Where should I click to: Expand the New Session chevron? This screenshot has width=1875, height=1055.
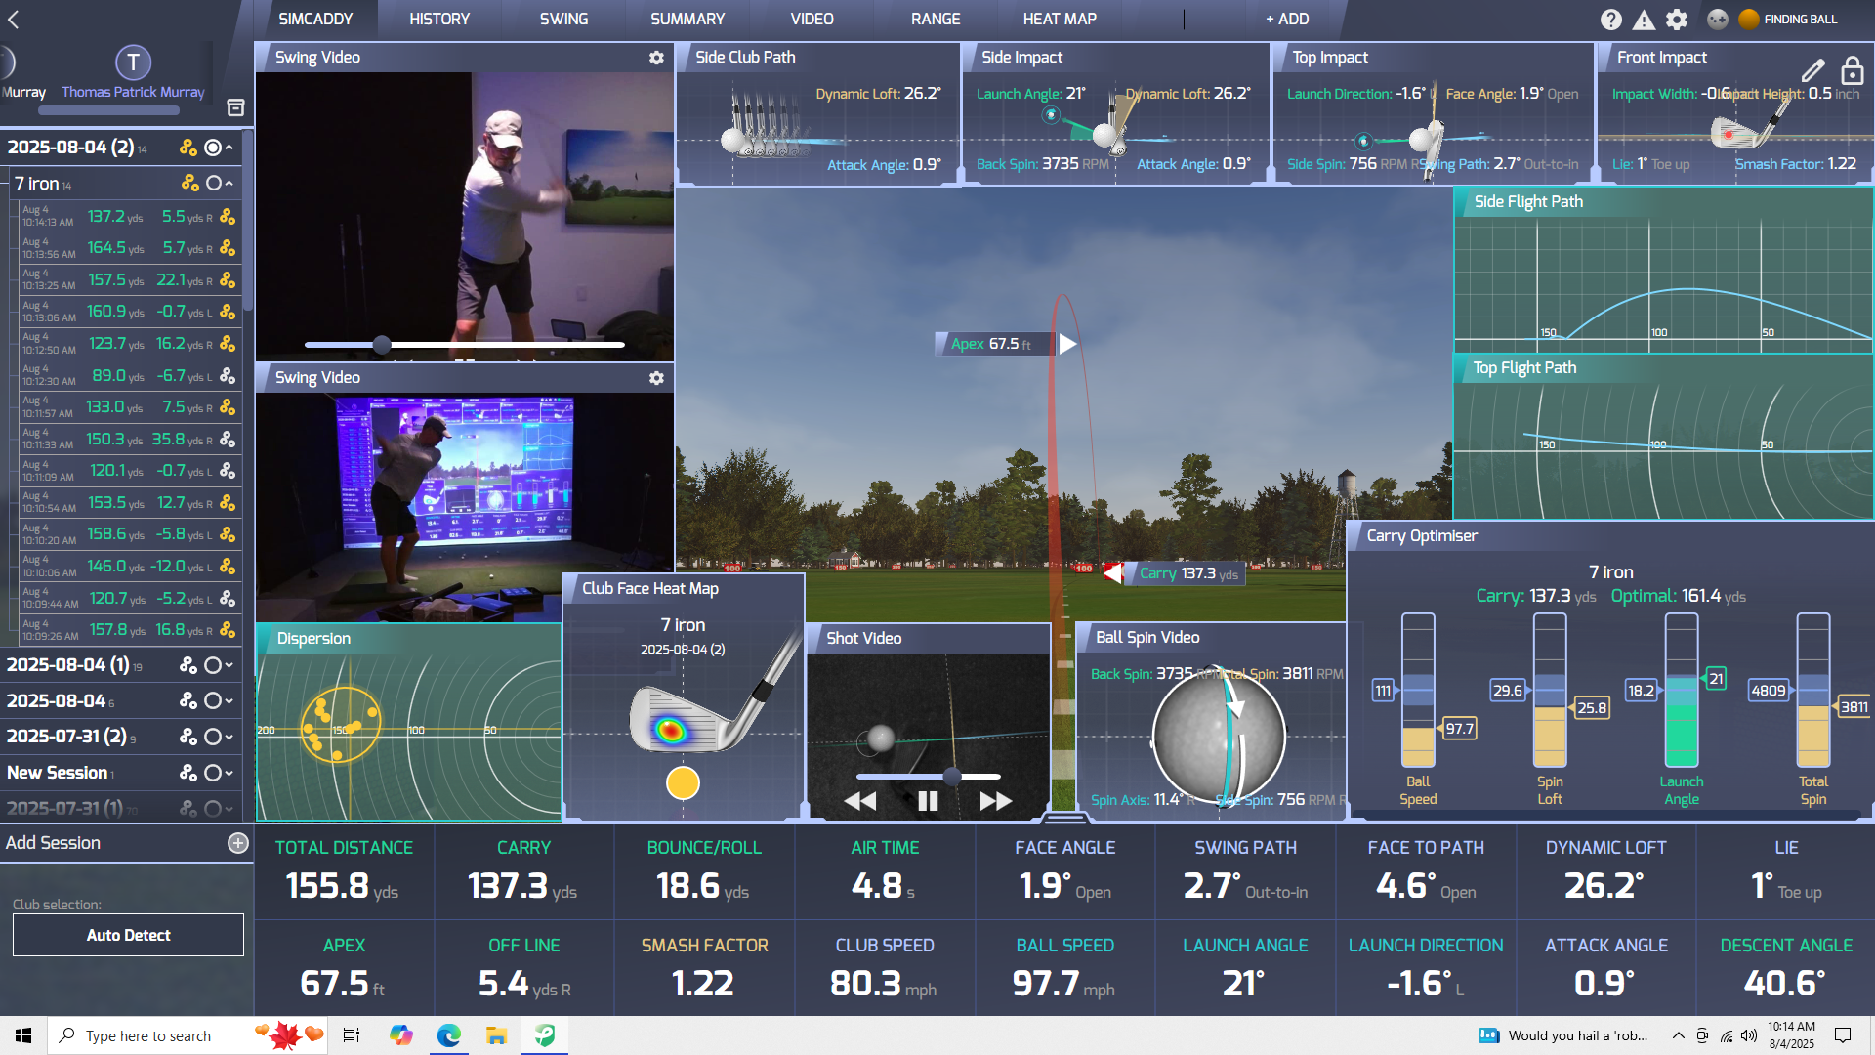[x=229, y=773]
